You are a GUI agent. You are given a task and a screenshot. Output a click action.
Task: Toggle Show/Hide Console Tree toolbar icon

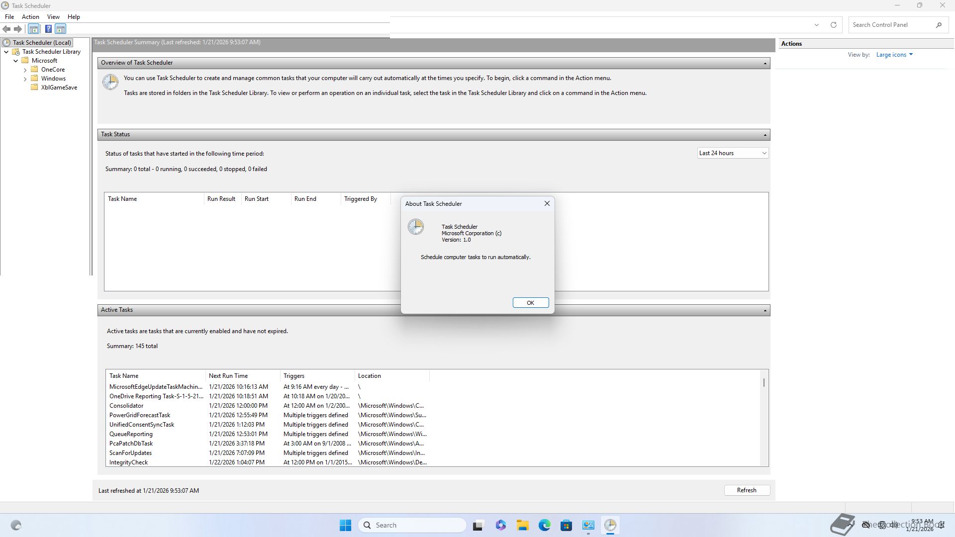tap(34, 29)
